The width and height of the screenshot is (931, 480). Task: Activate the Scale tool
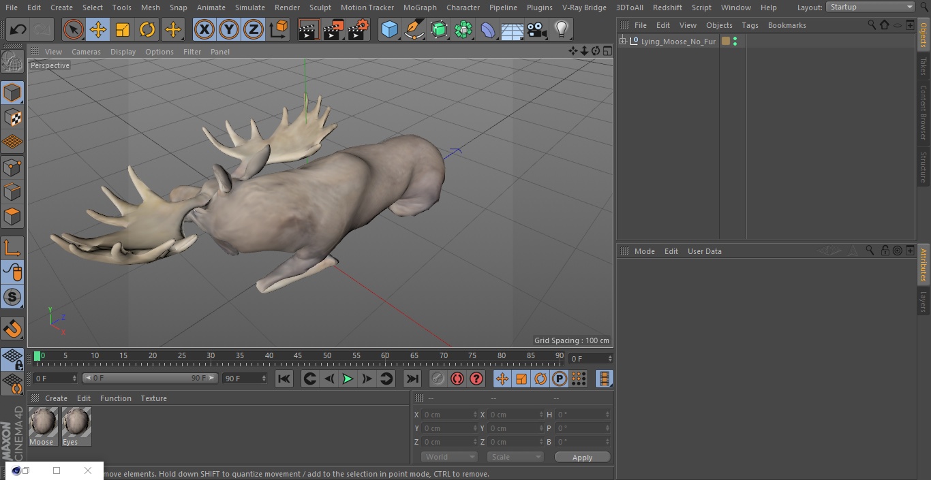(x=123, y=29)
